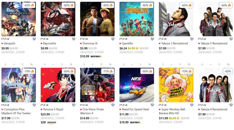
Task: Click heart icon above Yakuza 4 Remastered
Action: coord(219,64)
